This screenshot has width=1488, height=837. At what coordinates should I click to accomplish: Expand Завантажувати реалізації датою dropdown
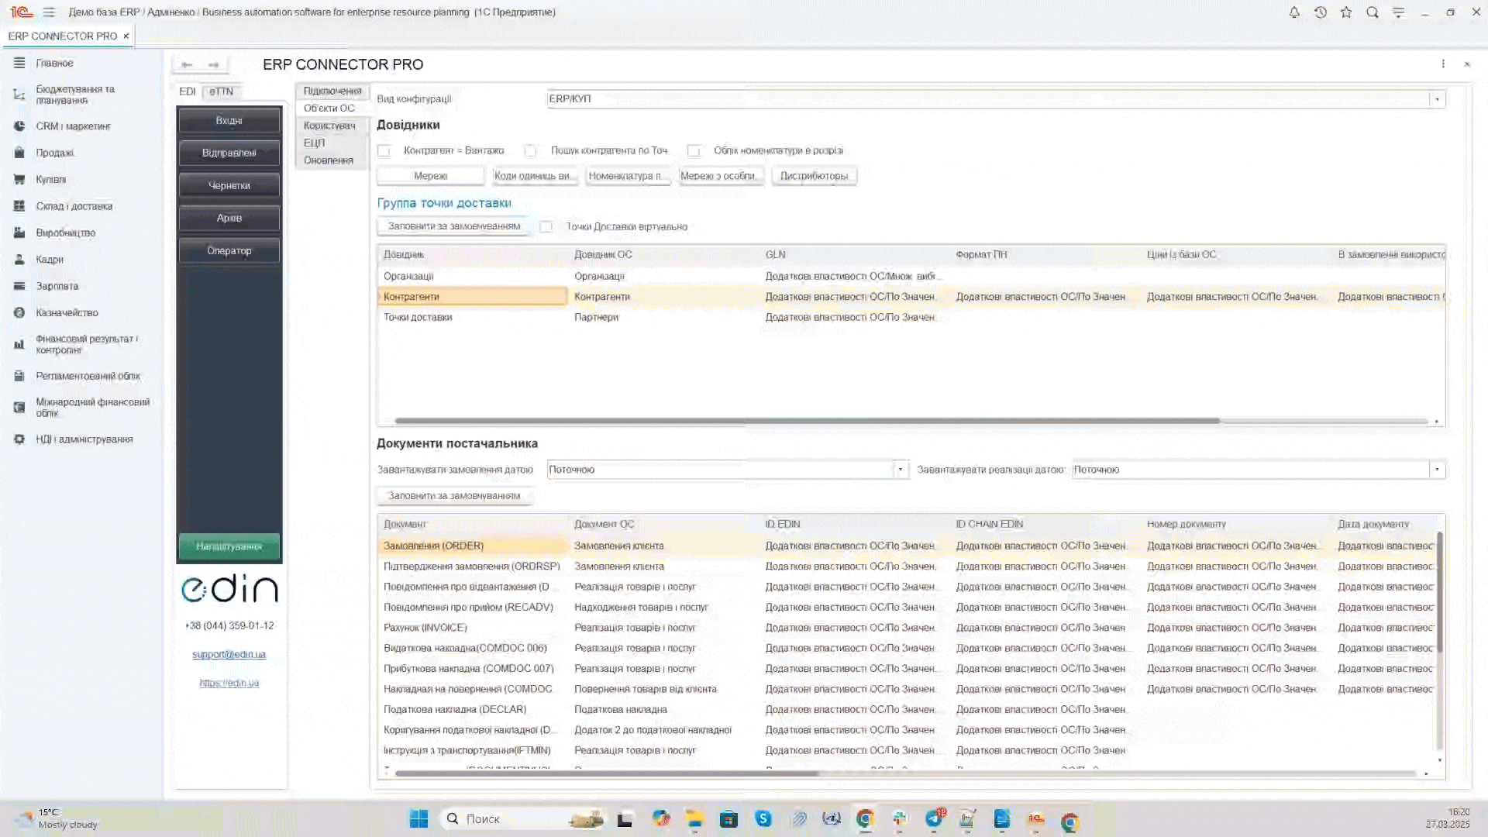[1437, 470]
